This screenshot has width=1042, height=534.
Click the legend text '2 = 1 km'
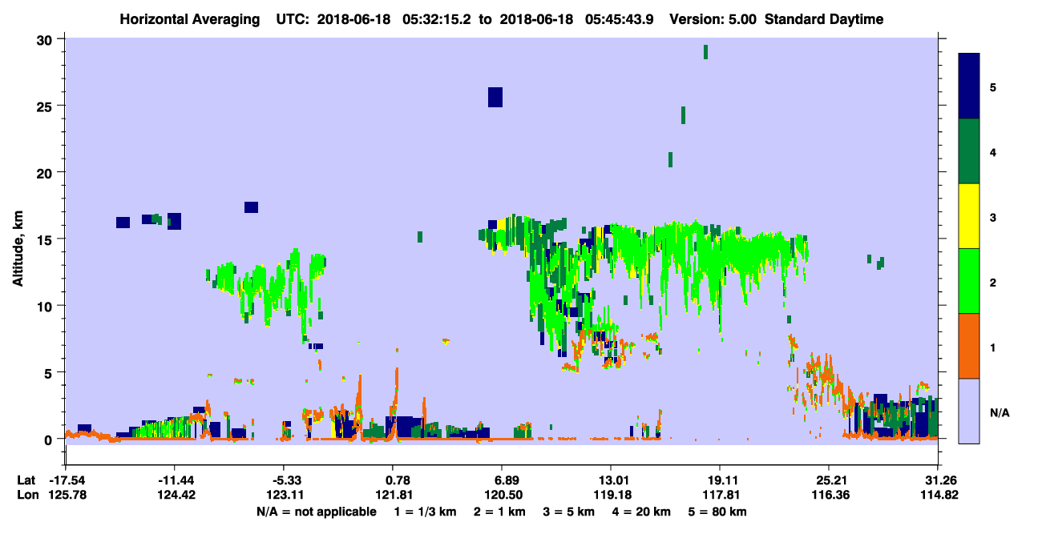point(499,512)
